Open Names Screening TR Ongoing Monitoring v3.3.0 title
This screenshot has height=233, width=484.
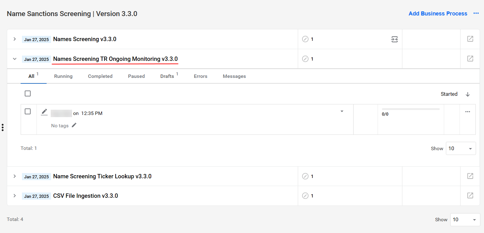coord(115,59)
